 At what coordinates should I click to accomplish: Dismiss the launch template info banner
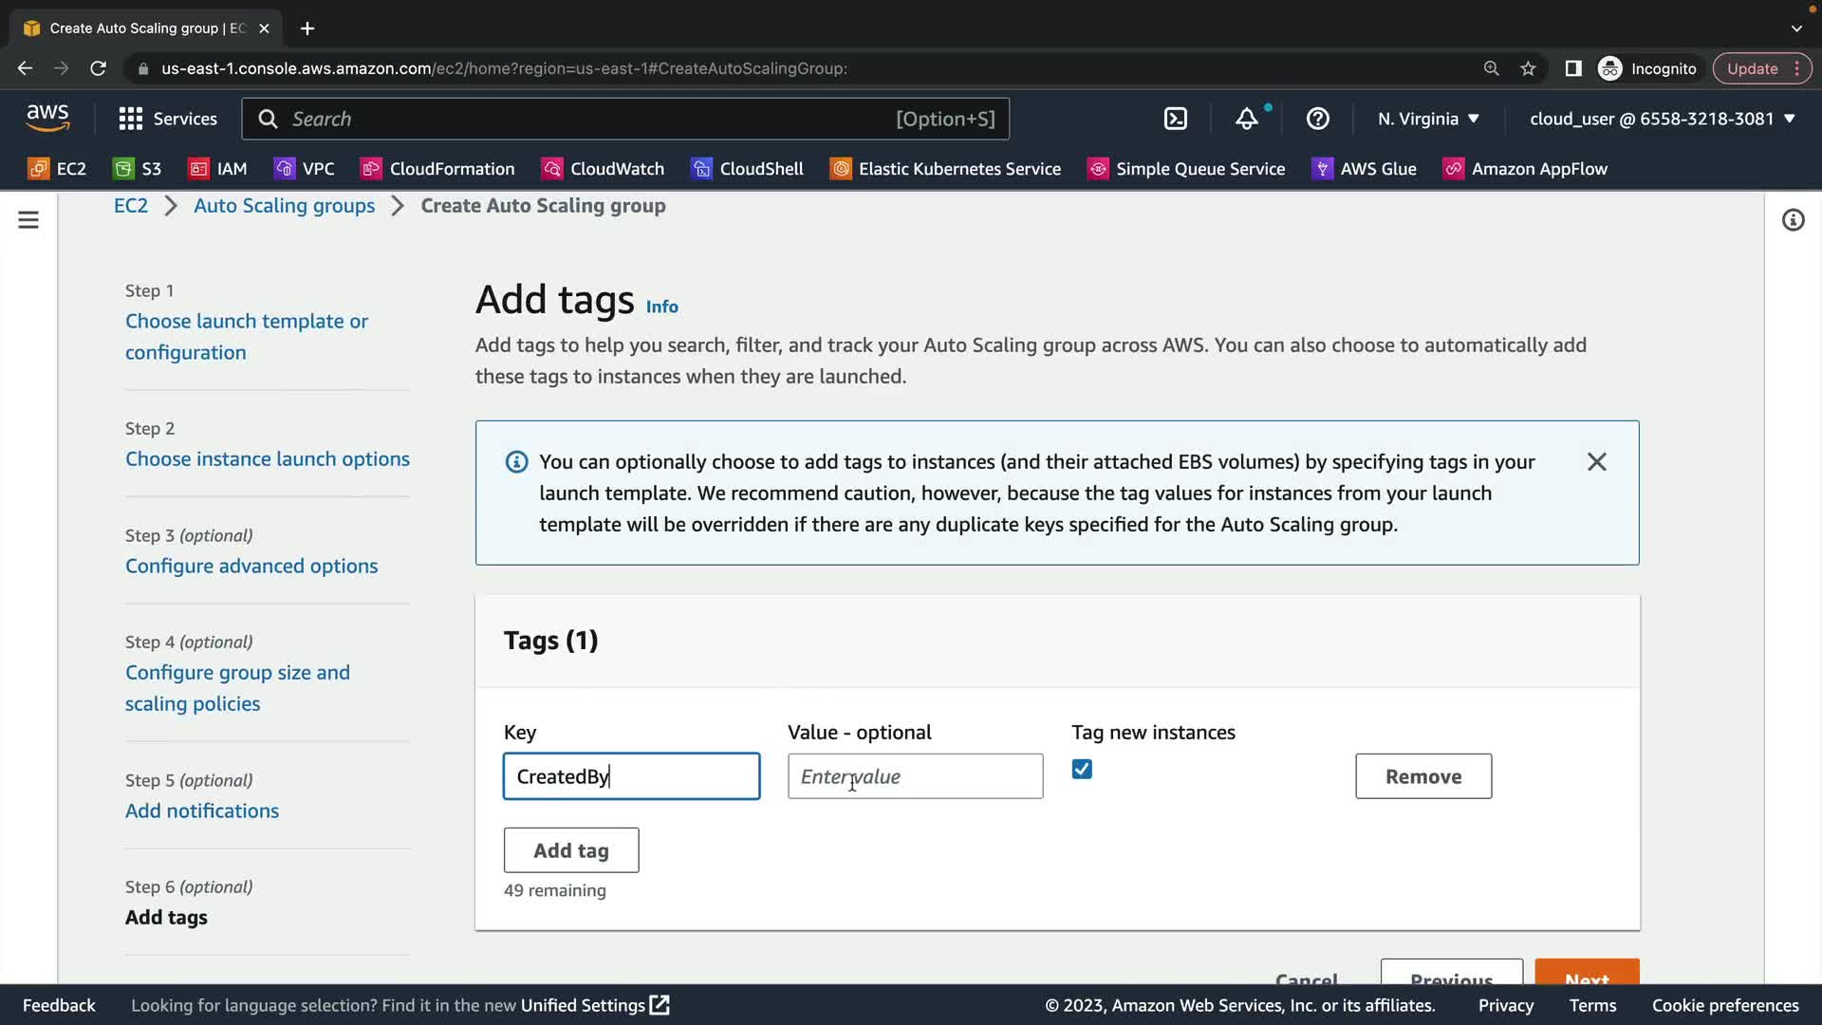coord(1596,462)
